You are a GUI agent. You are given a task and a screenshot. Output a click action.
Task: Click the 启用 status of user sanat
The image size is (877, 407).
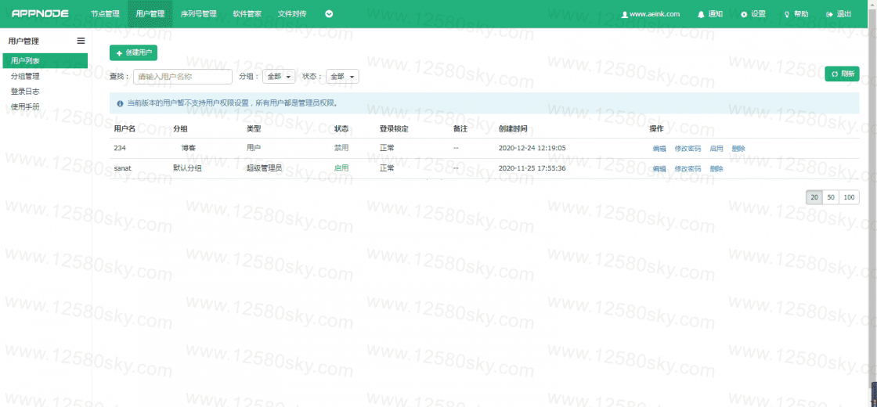coord(341,167)
